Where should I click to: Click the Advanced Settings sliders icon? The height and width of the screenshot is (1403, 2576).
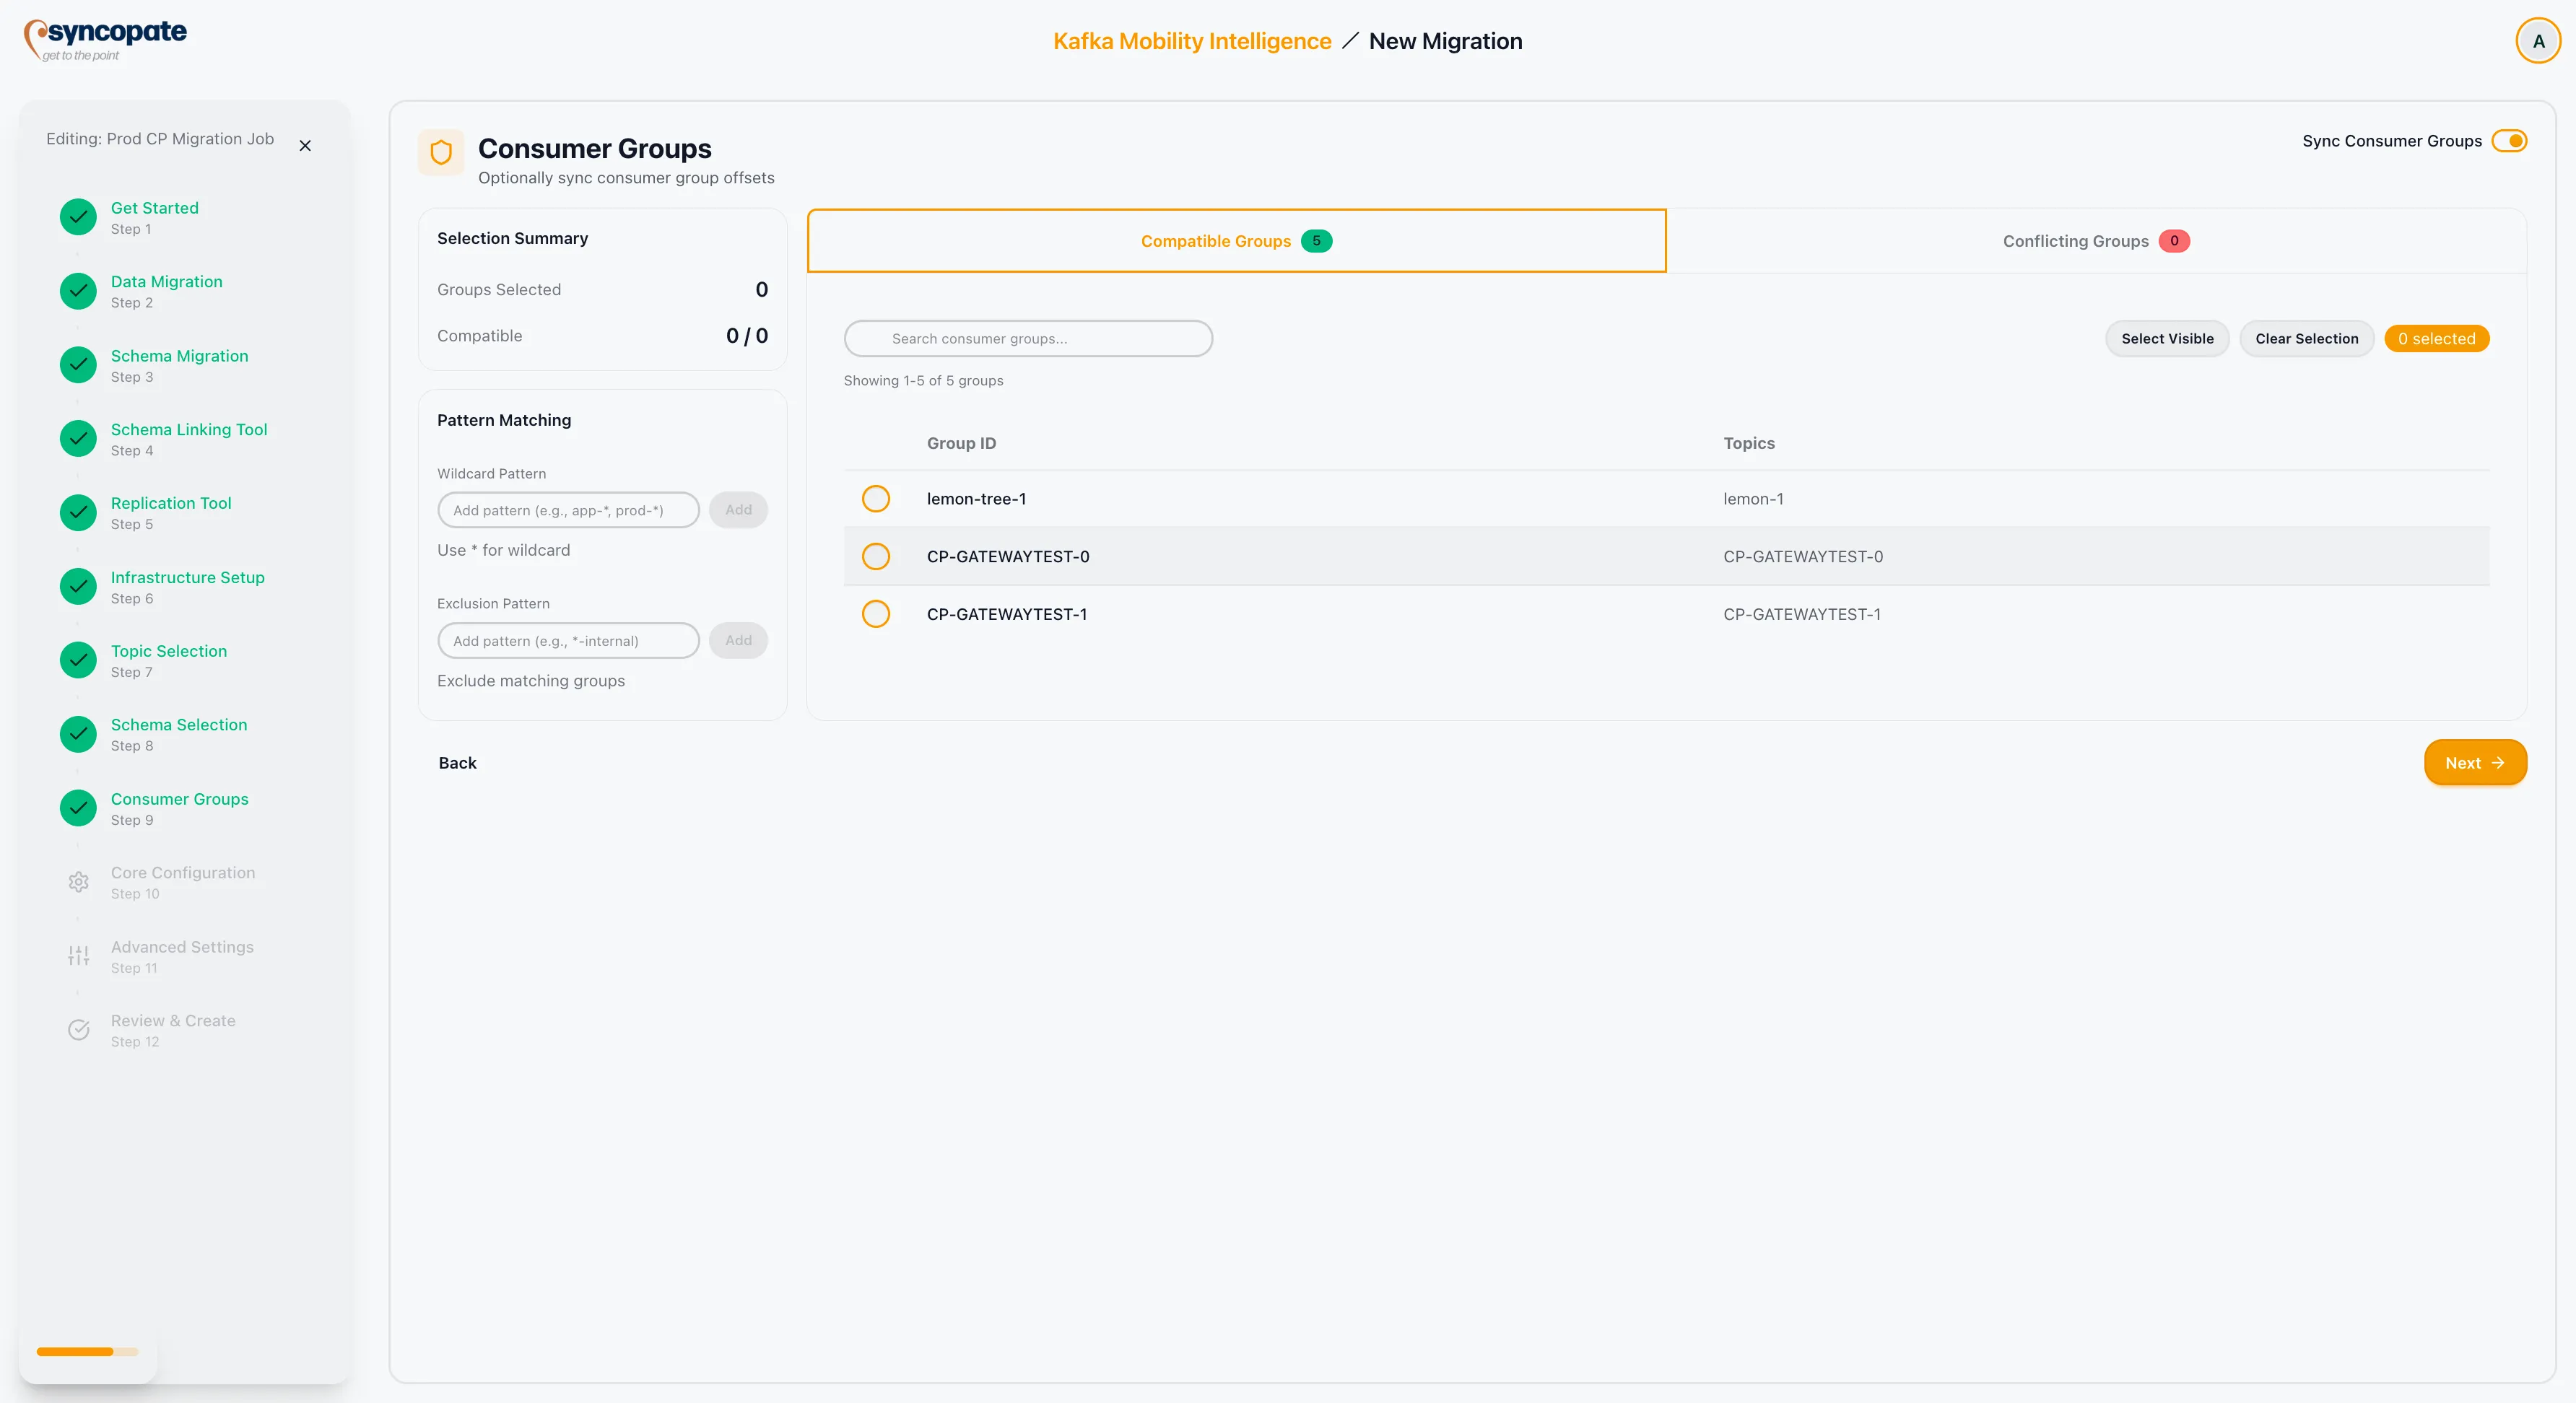(77, 956)
